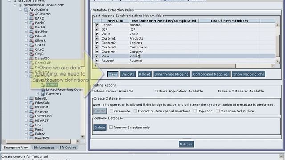Open the BR Outline tab
The width and height of the screenshot is (285, 160).
68,148
